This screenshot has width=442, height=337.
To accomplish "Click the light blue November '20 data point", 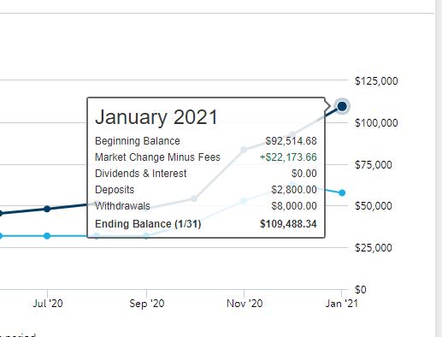I will tap(244, 201).
